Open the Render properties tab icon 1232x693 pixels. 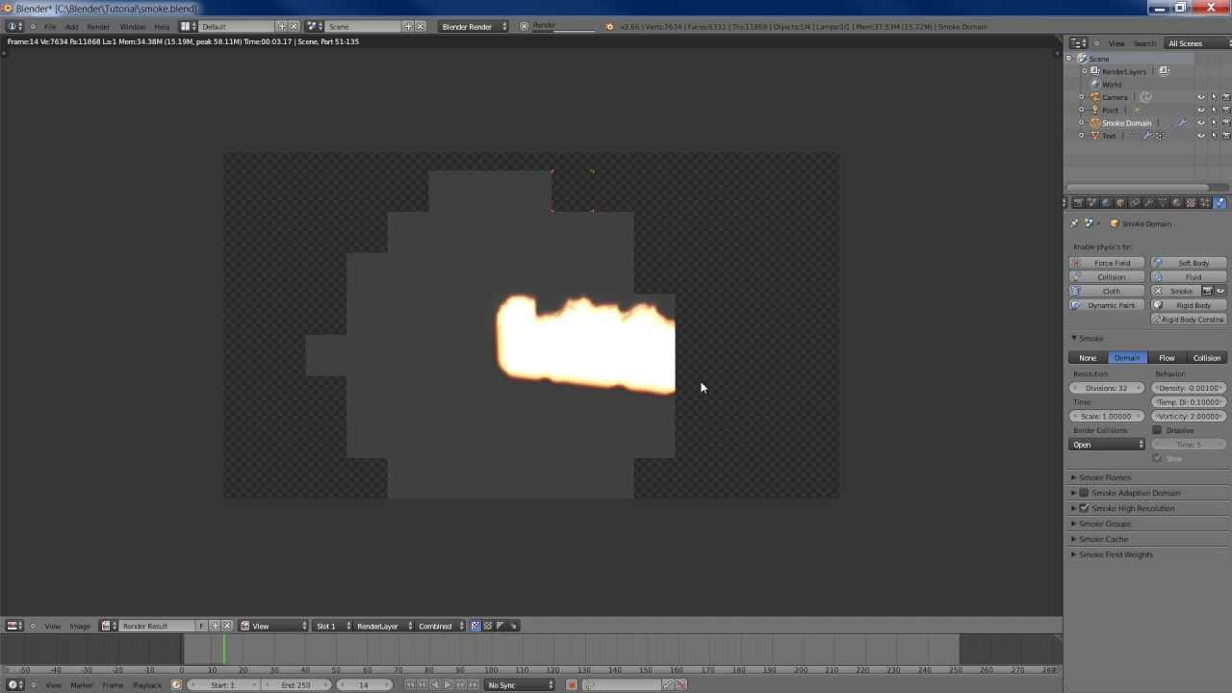tap(1078, 202)
